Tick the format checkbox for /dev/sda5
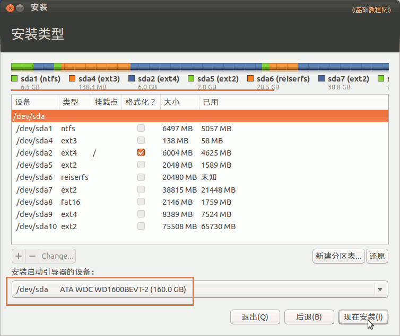 (141, 165)
